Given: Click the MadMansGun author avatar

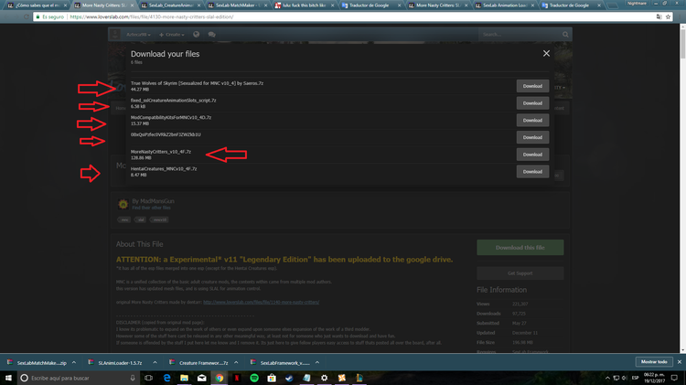Looking at the screenshot, I should [123, 204].
